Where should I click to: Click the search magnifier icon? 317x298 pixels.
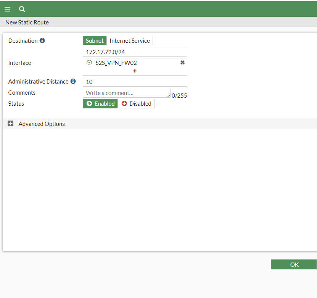pos(22,9)
